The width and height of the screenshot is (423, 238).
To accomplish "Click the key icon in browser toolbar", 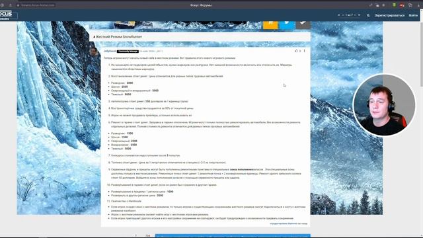I will (x=371, y=5).
